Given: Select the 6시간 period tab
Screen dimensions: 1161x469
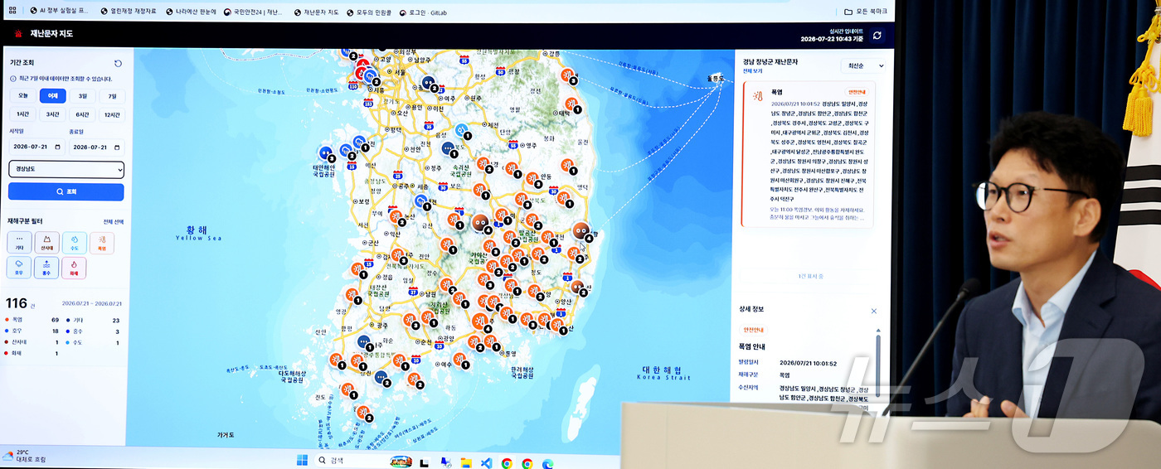Looking at the screenshot, I should pyautogui.click(x=82, y=114).
